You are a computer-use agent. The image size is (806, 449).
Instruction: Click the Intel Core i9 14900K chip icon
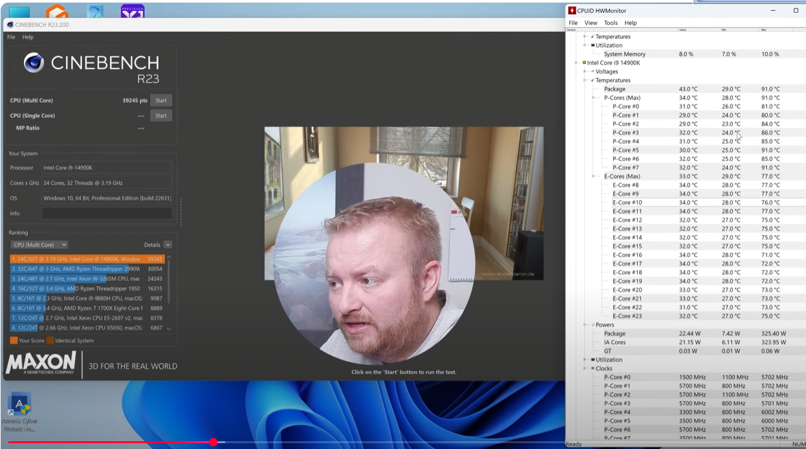pos(584,63)
